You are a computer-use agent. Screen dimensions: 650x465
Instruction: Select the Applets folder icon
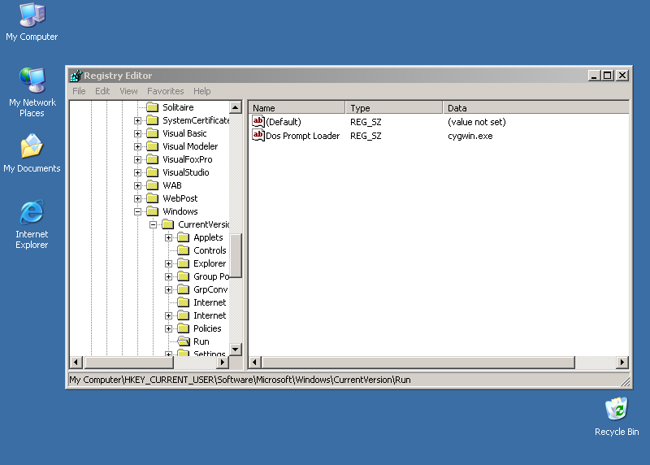(x=184, y=237)
